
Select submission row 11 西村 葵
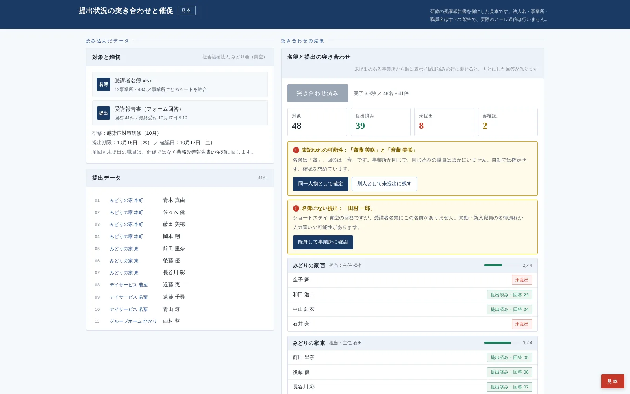pos(180,321)
